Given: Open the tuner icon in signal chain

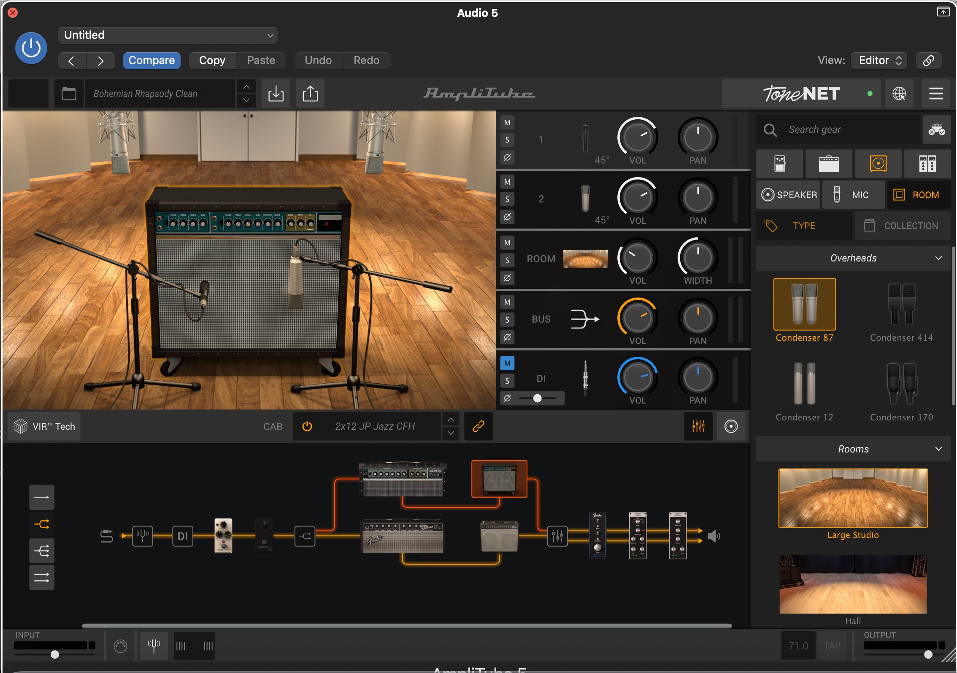Looking at the screenshot, I should 143,536.
